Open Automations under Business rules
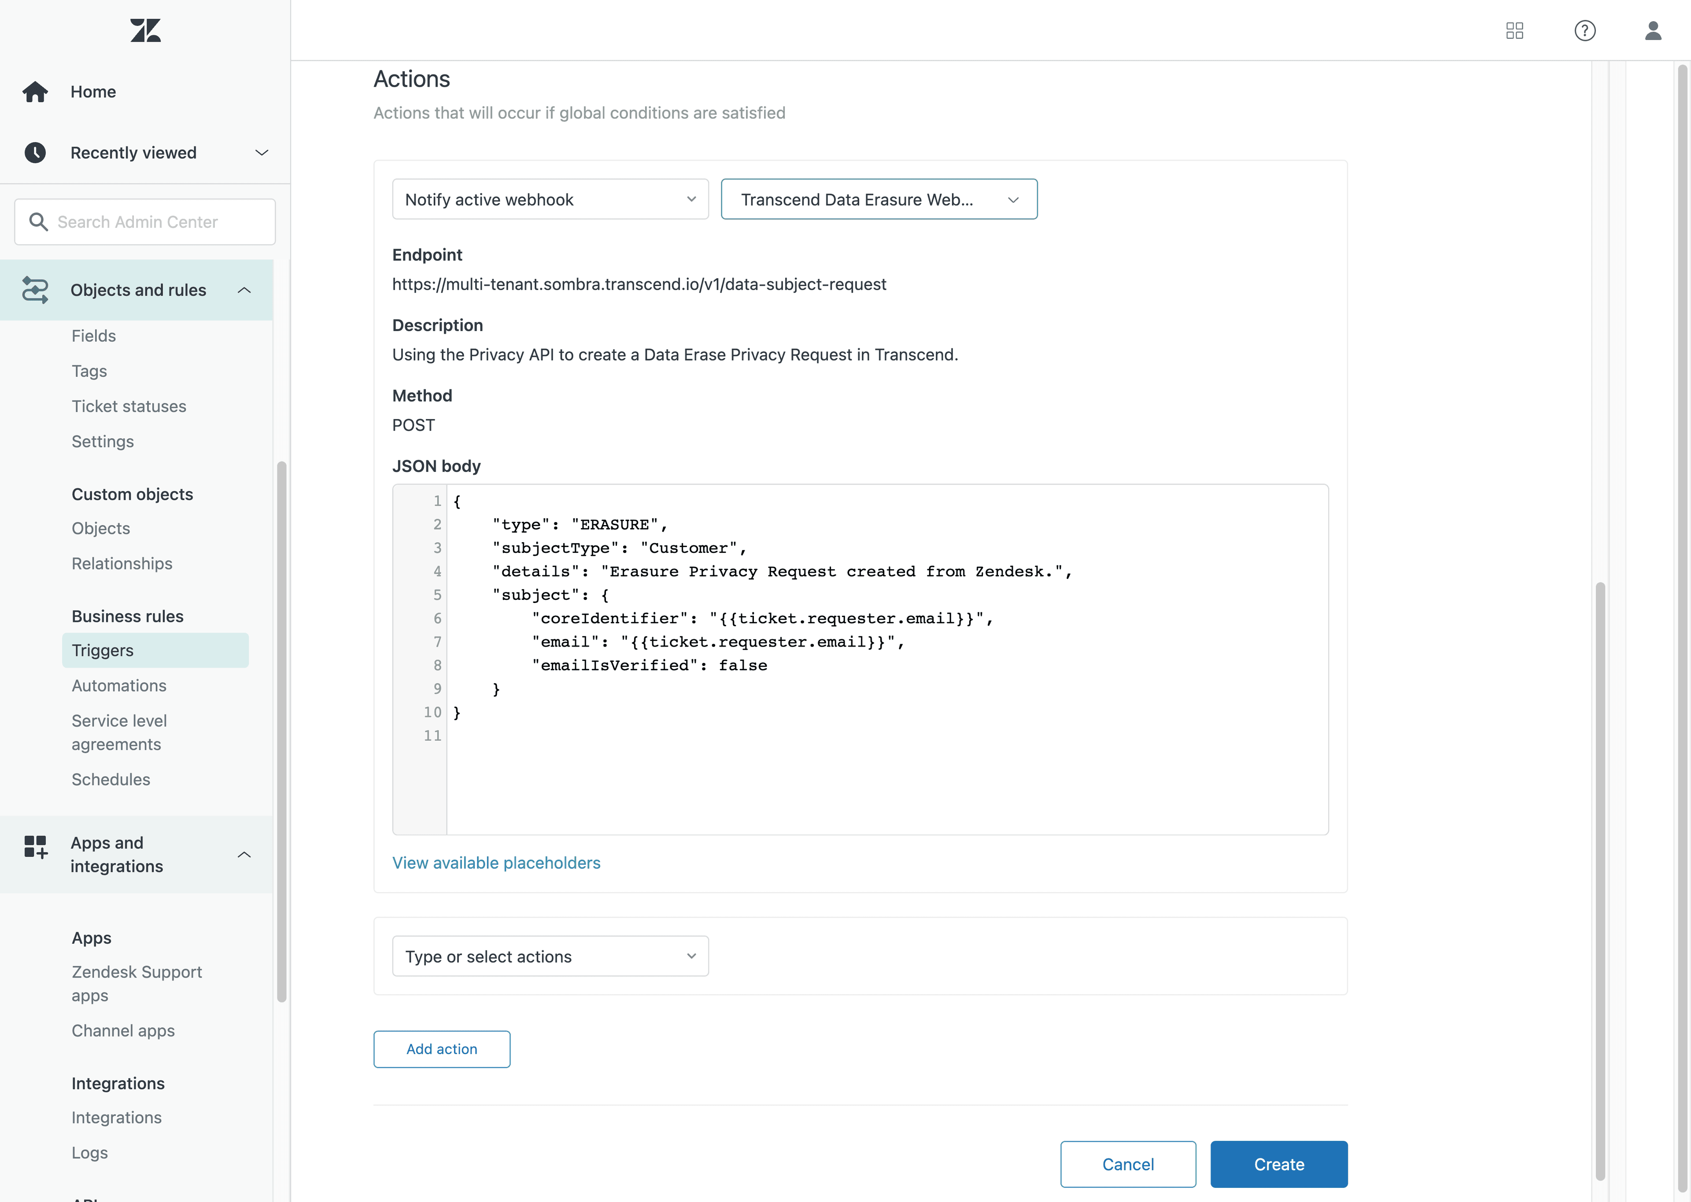 [x=118, y=685]
